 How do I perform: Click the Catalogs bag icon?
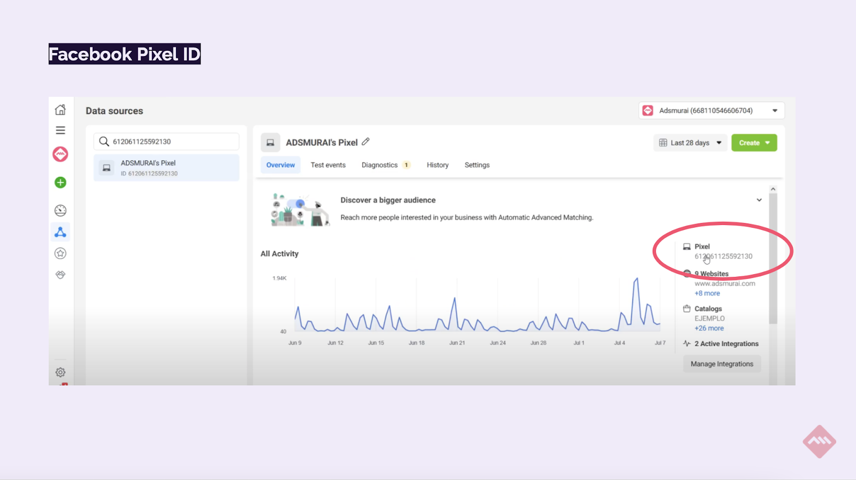[x=687, y=308]
